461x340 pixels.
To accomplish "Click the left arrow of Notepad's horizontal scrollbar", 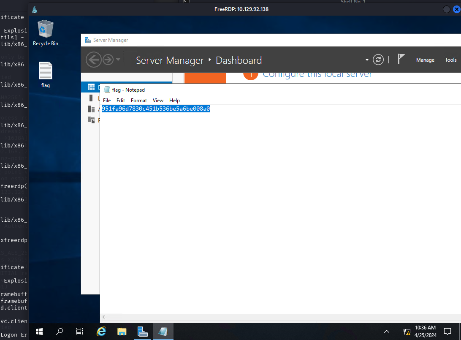I will [103, 317].
